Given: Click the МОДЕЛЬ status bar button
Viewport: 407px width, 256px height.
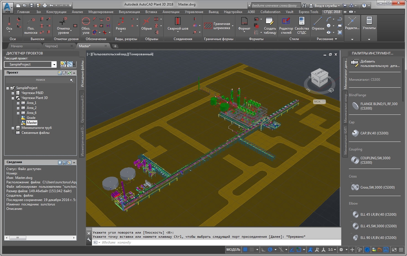Looking at the screenshot, I should click(x=233, y=250).
